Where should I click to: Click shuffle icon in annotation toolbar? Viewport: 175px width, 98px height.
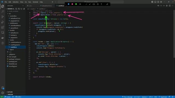(x=80, y=4)
